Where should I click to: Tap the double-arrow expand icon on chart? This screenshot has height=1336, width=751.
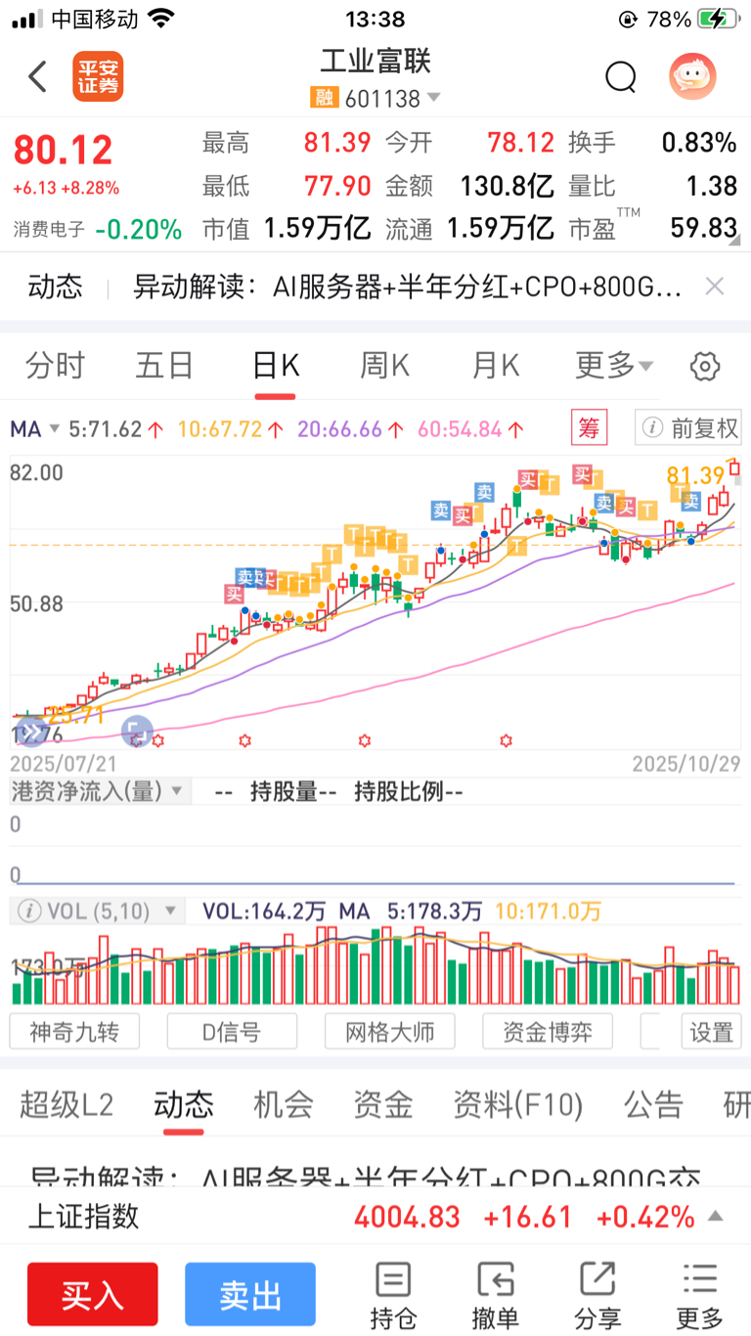tap(30, 732)
